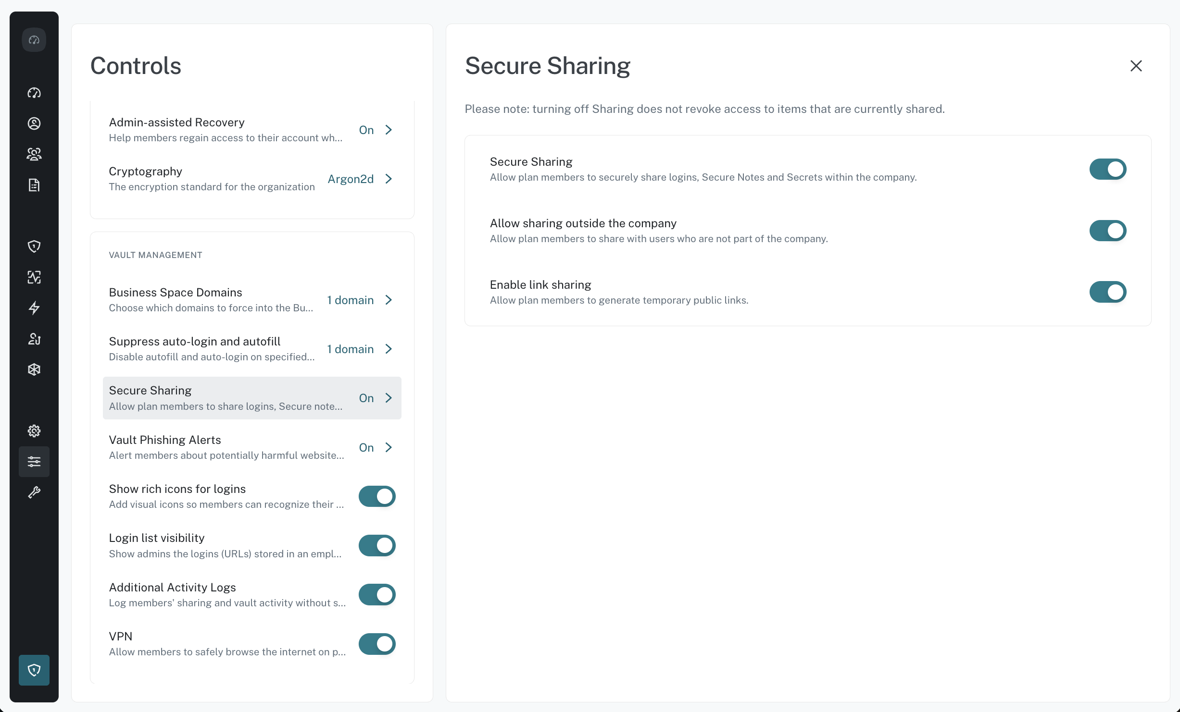Click 1 domain value for Suppress auto-login
The image size is (1180, 712).
(351, 349)
